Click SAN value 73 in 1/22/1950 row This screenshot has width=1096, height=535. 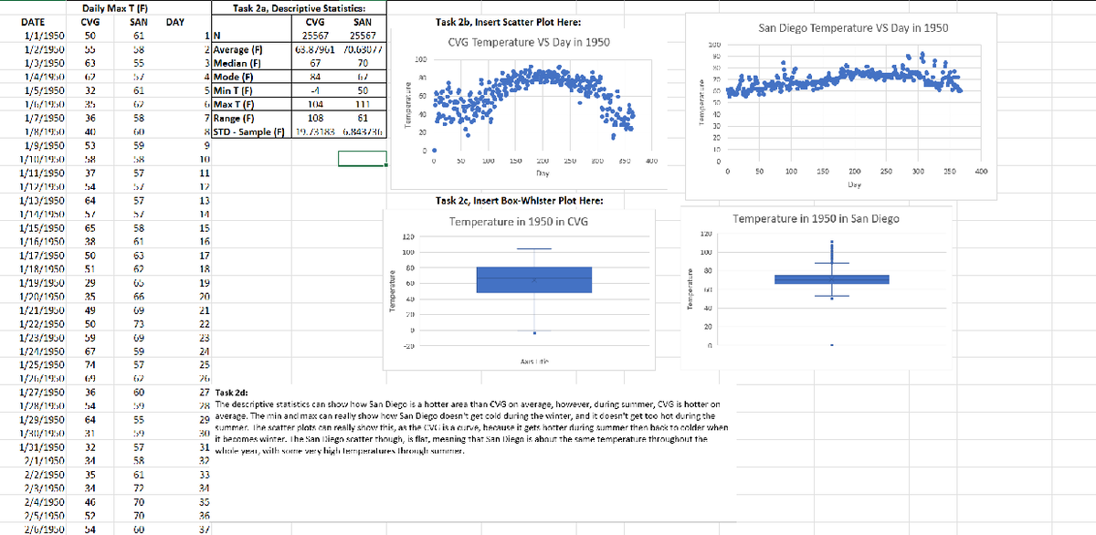[138, 324]
